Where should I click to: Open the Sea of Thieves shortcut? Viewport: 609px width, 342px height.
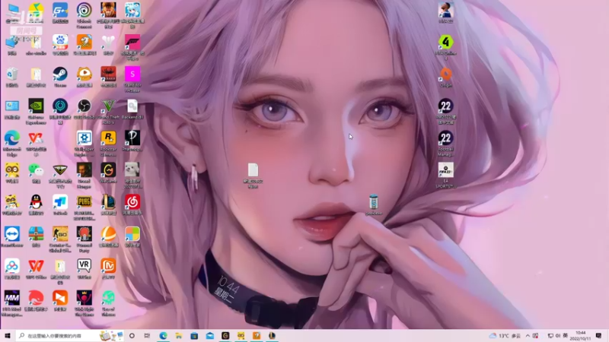coord(108,303)
